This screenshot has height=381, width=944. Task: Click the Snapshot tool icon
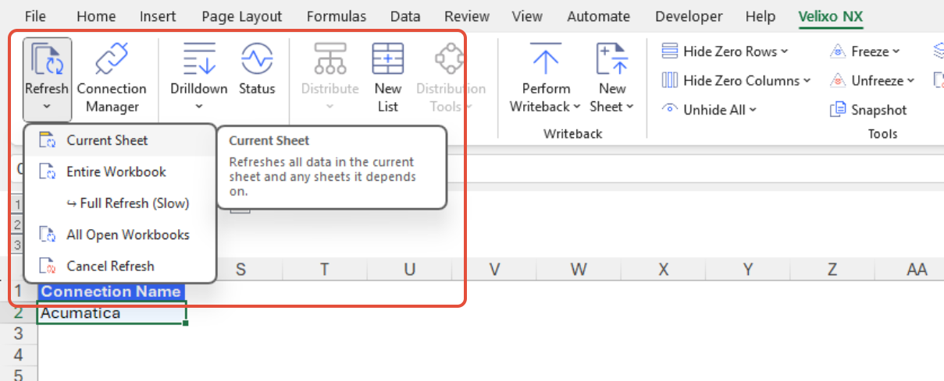pos(838,110)
